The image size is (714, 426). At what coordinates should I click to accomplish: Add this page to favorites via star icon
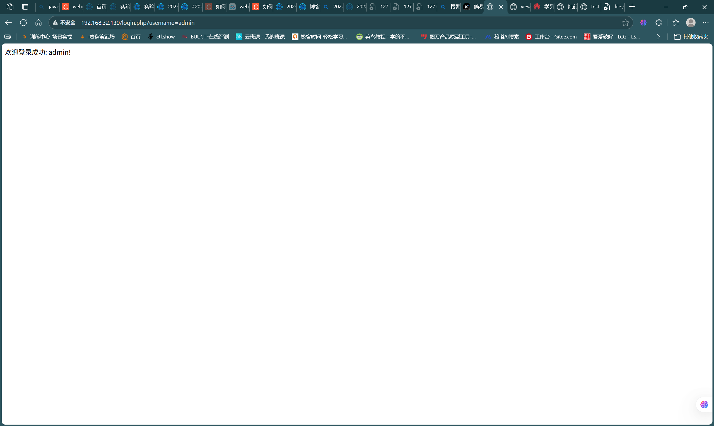pos(625,23)
